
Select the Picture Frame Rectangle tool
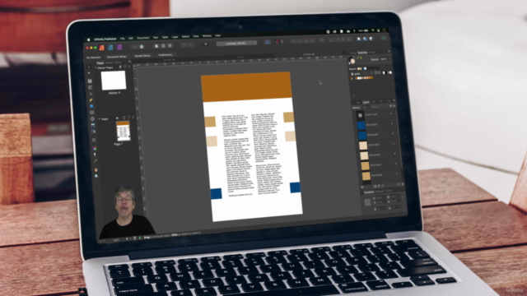(x=91, y=113)
